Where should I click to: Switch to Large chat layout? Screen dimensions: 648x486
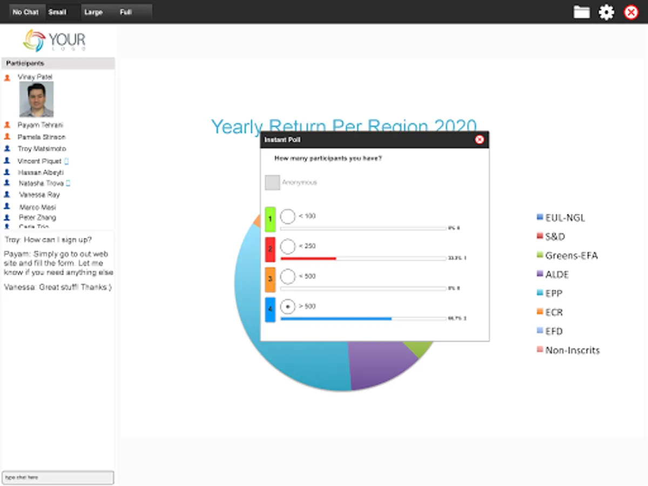pyautogui.click(x=93, y=12)
